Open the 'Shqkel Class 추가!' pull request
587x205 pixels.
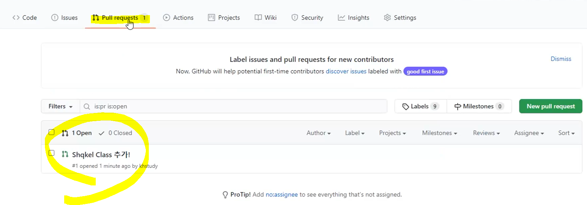pyautogui.click(x=101, y=155)
